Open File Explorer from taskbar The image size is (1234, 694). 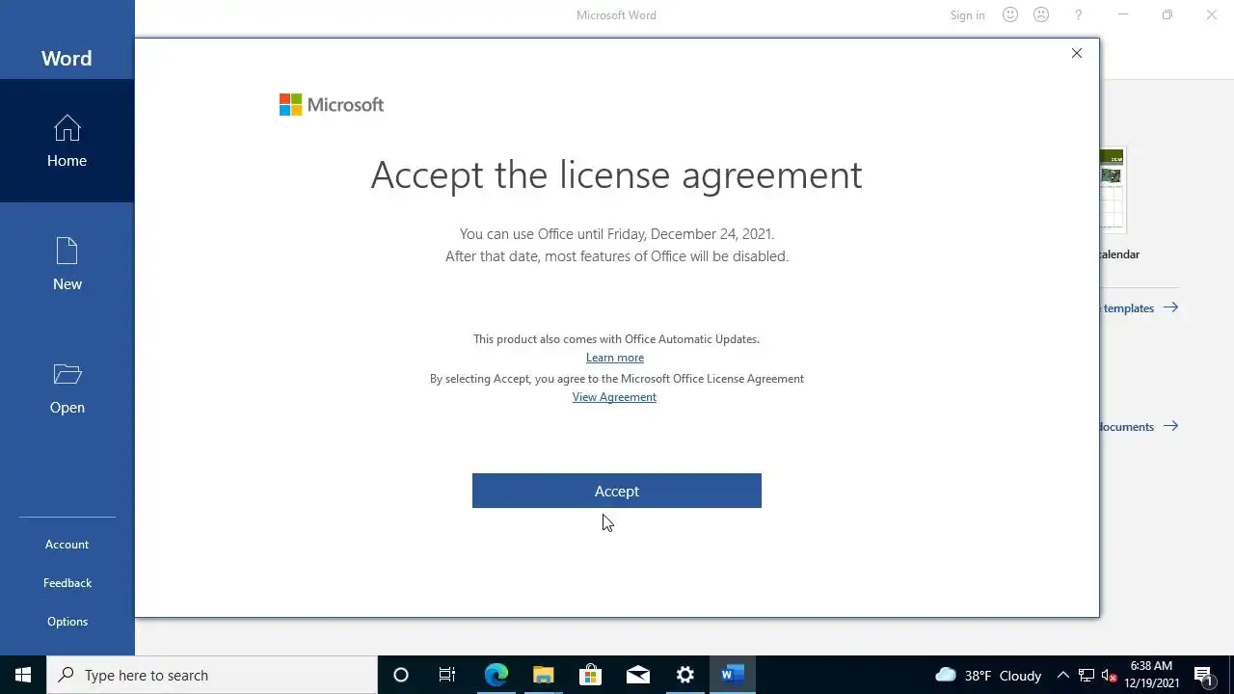[x=543, y=675]
